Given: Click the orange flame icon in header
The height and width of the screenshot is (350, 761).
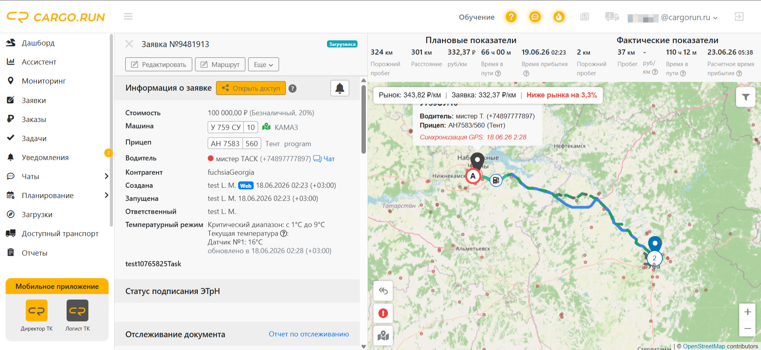Looking at the screenshot, I should pos(559,17).
